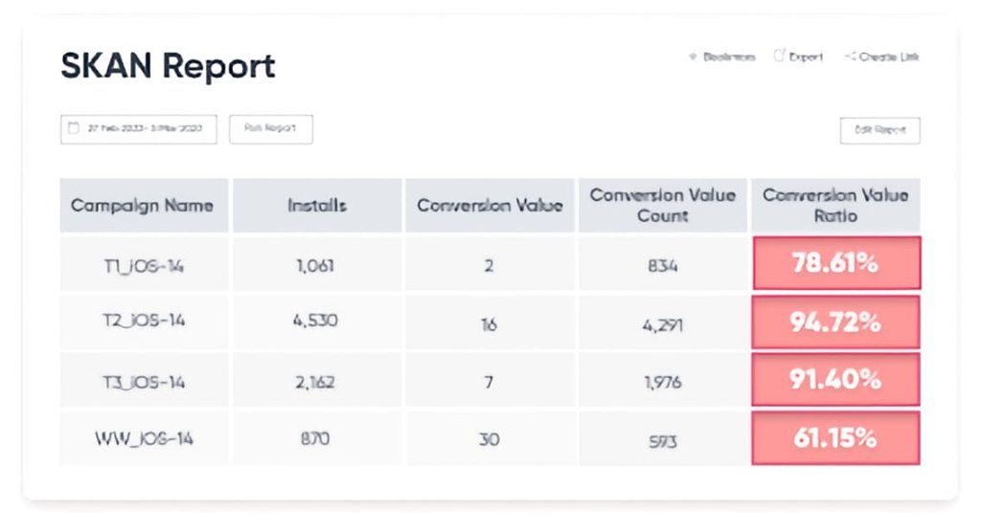Image resolution: width=981 pixels, height=531 pixels.
Task: Click the highlighted 61.15% ratio cell
Action: [x=835, y=438]
